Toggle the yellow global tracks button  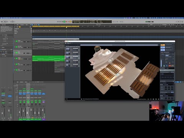(20, 27)
